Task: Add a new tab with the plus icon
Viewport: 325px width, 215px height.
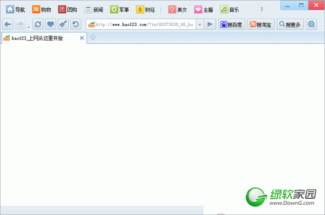Action: click(x=93, y=37)
